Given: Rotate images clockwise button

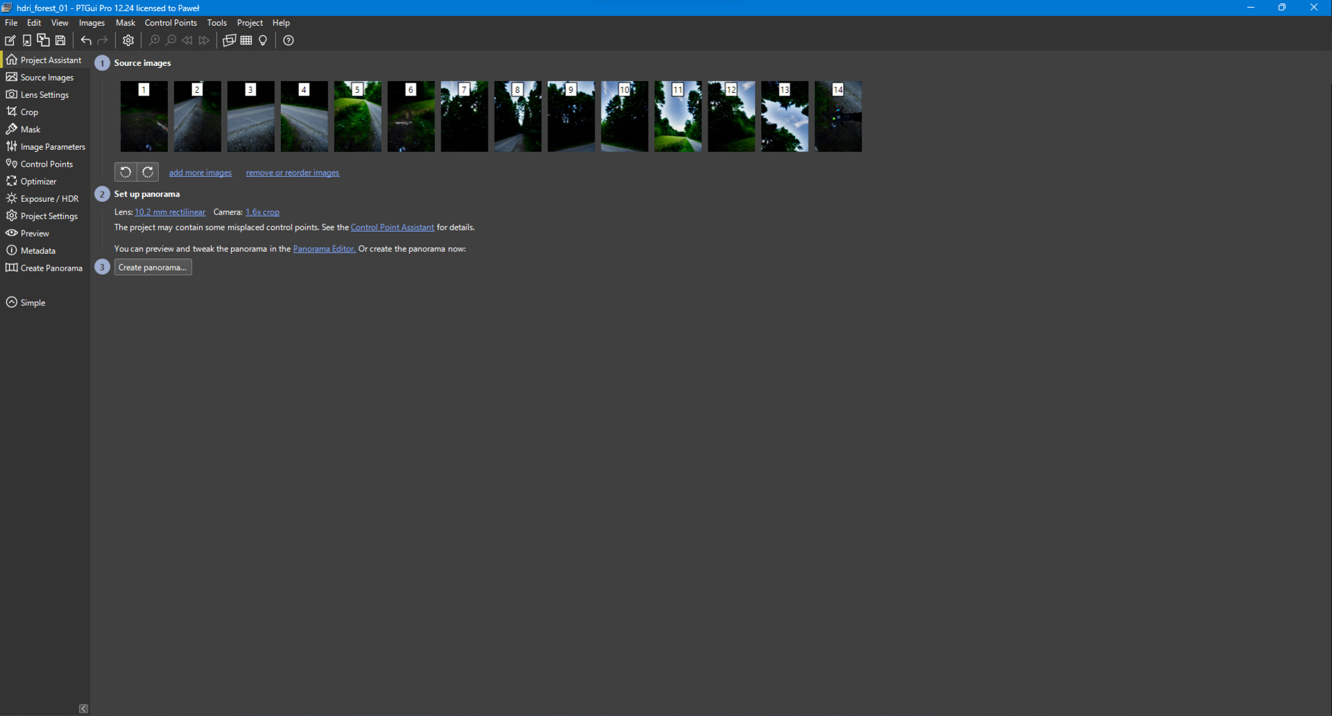Looking at the screenshot, I should point(148,172).
